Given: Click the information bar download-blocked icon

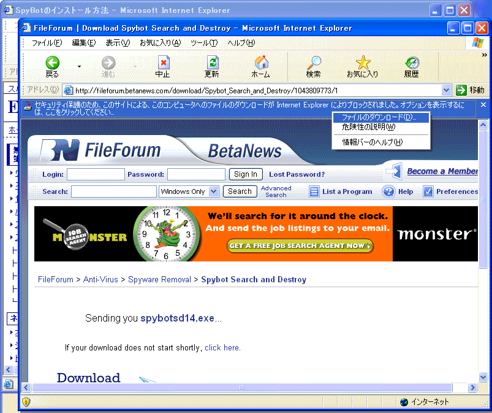Looking at the screenshot, I should (28, 106).
